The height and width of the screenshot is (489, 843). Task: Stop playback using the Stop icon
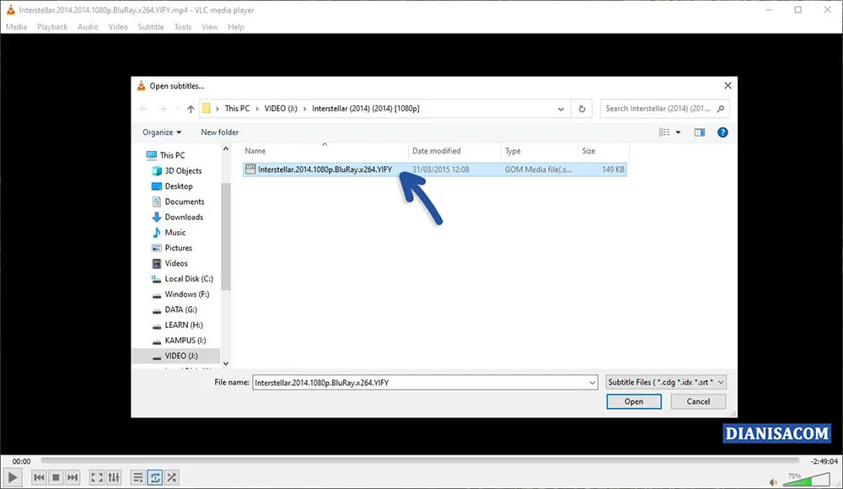coord(56,476)
